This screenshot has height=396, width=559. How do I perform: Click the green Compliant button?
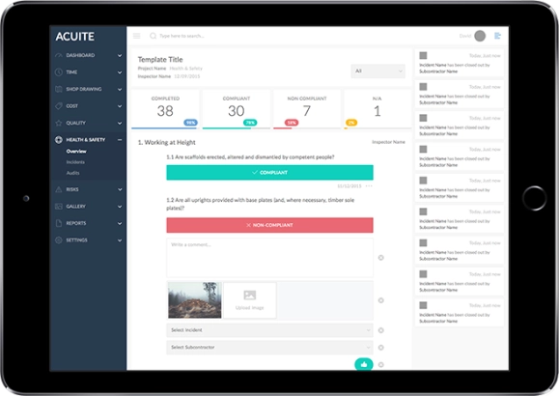click(269, 172)
